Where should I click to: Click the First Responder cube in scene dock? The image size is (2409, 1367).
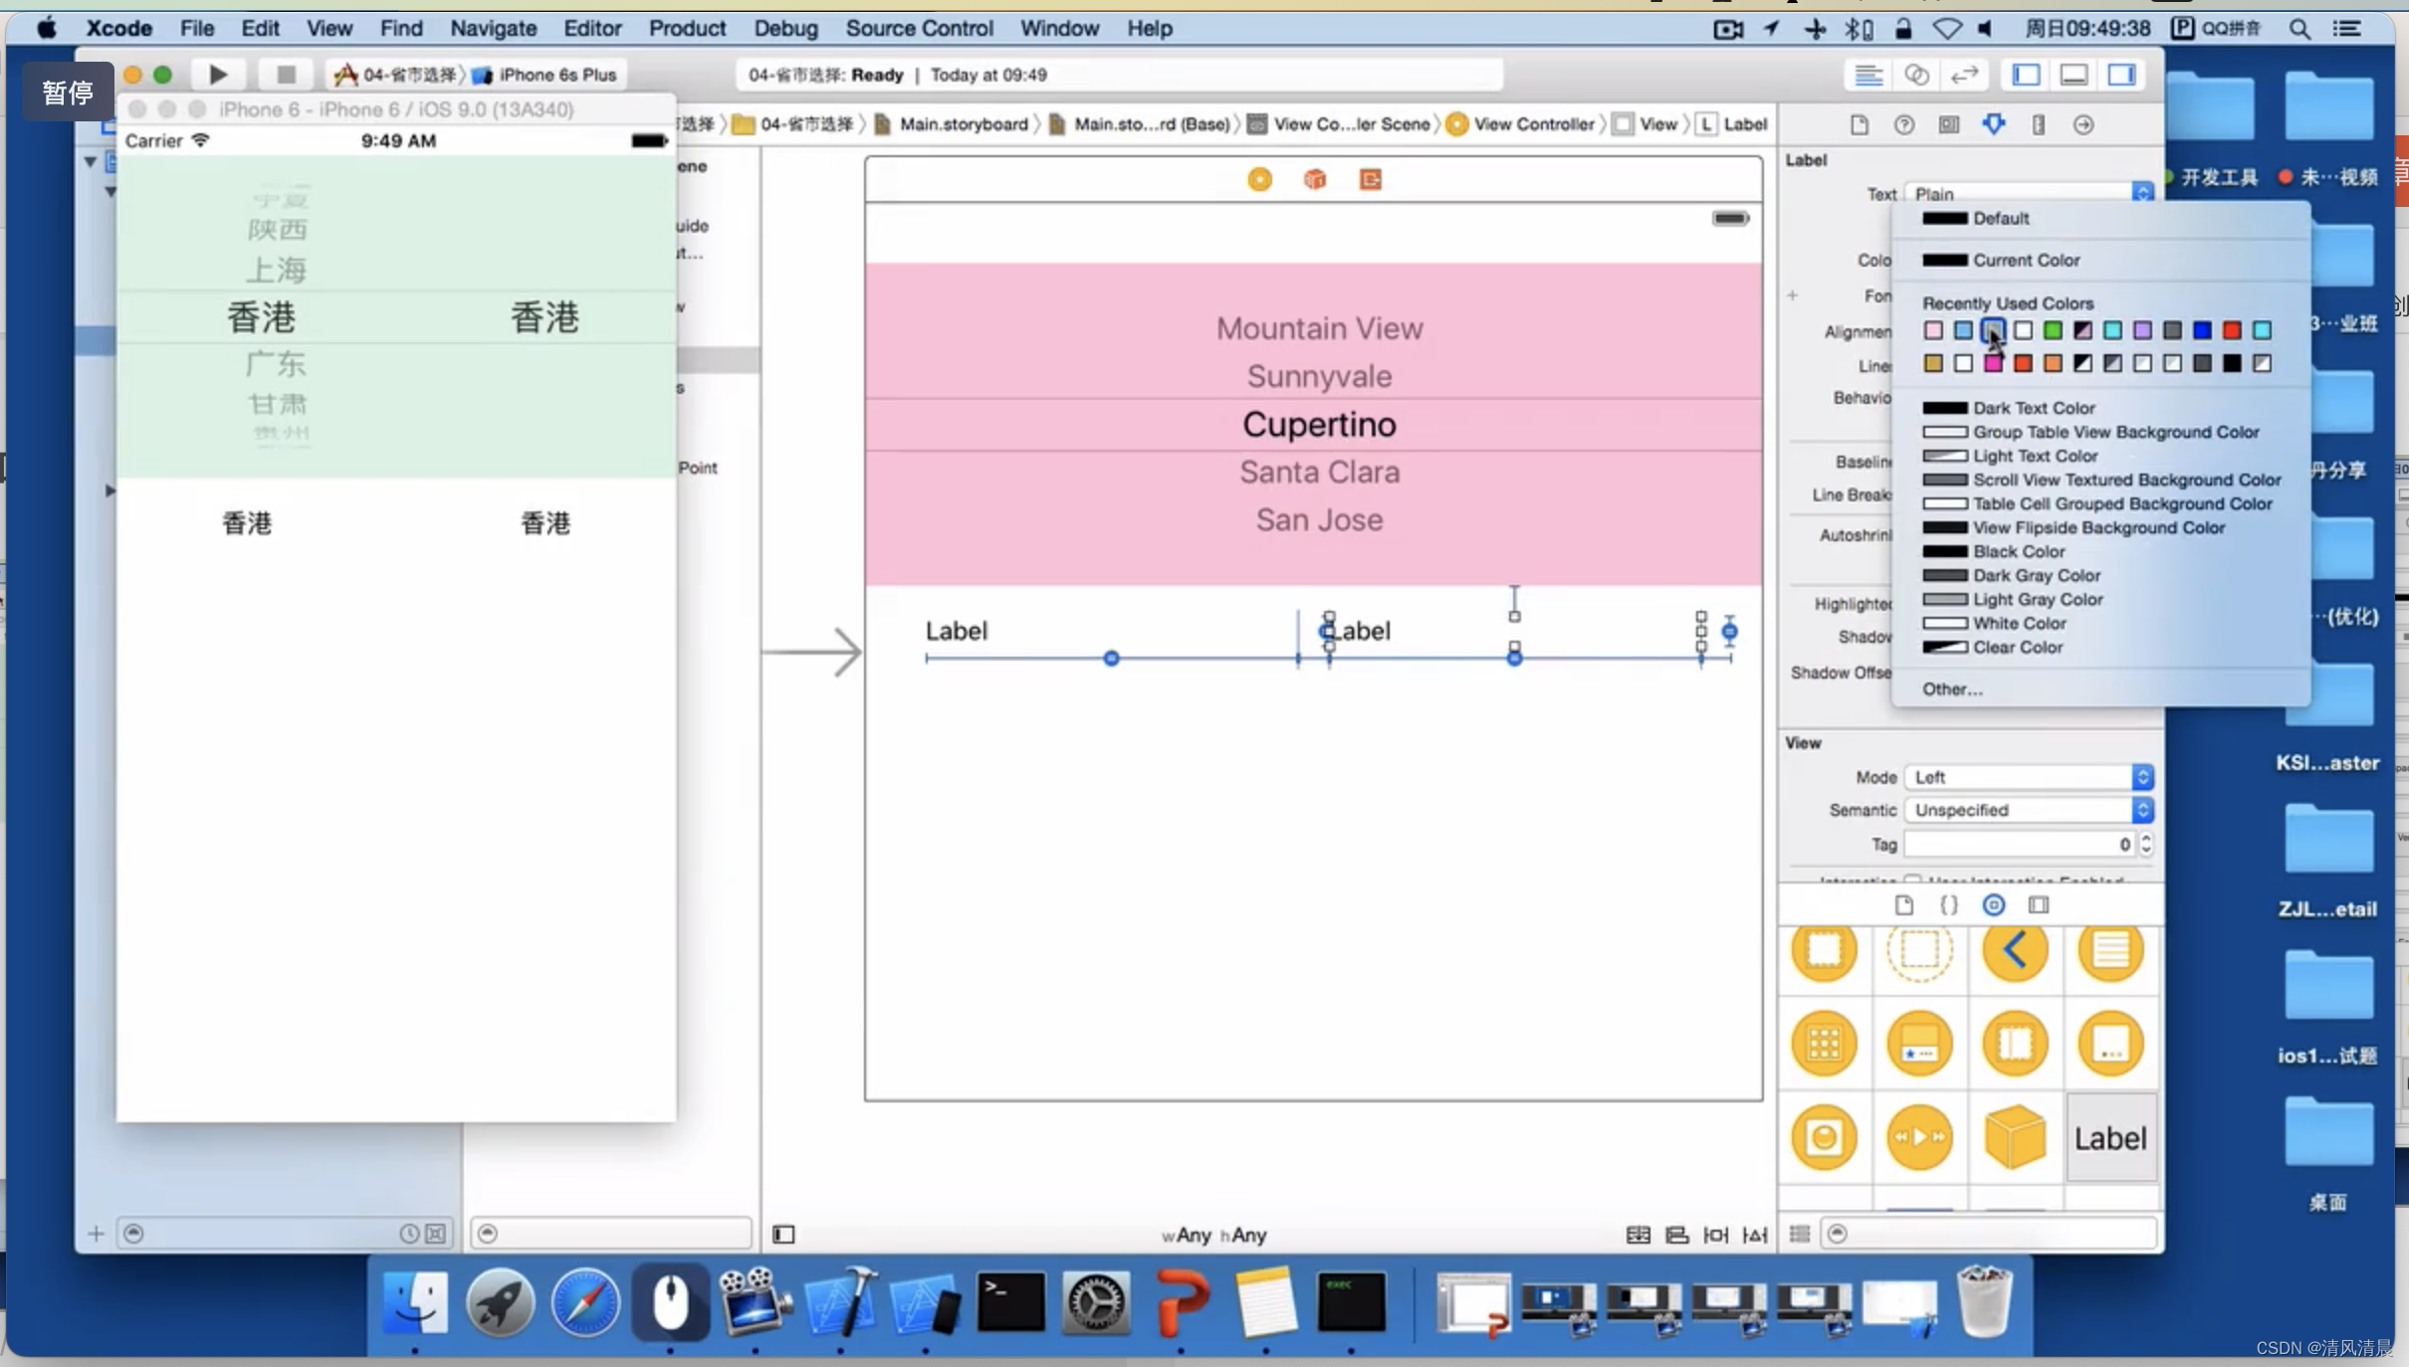[1315, 179]
